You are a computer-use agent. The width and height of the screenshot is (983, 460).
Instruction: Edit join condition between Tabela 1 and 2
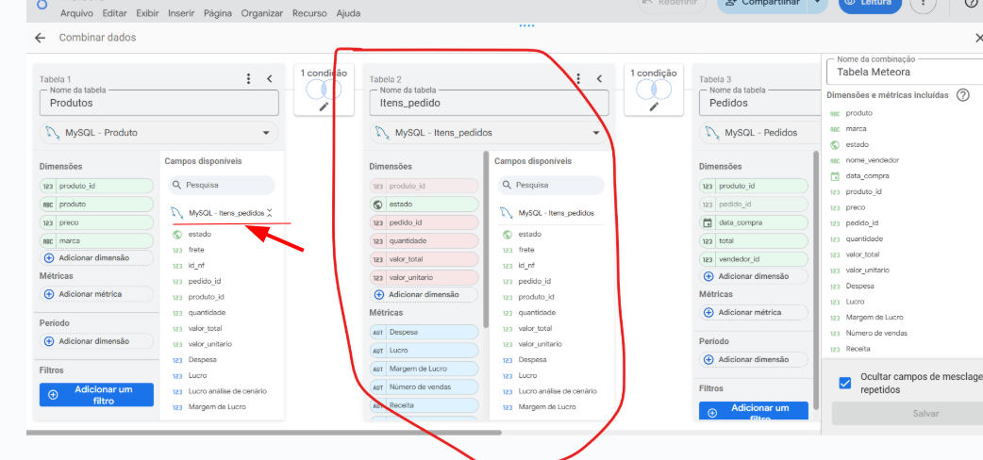pyautogui.click(x=325, y=107)
